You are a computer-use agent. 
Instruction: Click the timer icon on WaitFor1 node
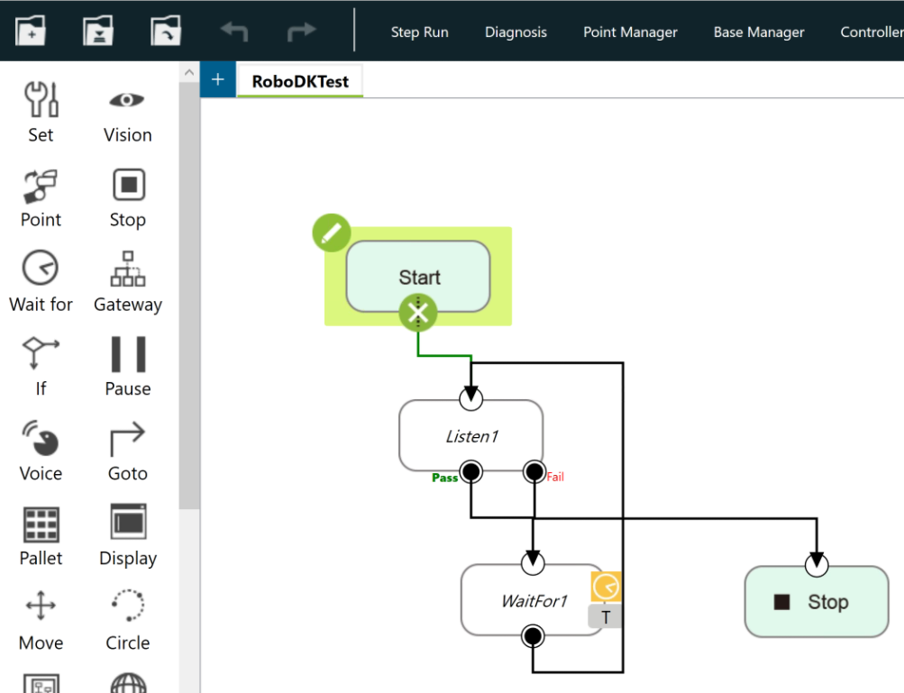point(606,588)
